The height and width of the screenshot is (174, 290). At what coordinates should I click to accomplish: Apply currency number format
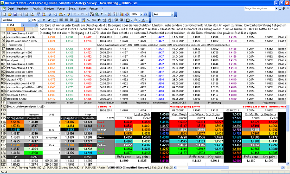(83, 20)
